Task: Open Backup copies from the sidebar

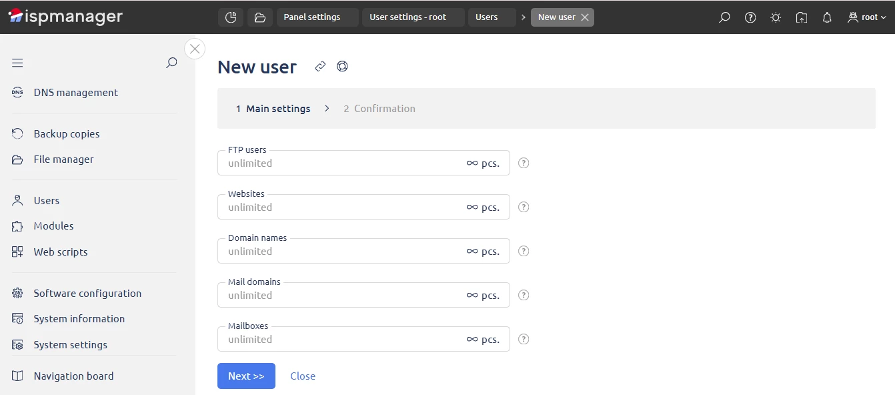Action: 66,133
